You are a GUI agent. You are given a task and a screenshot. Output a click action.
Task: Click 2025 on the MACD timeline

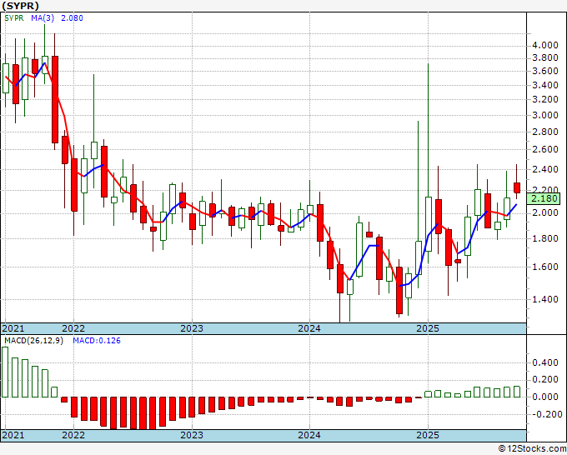click(428, 435)
